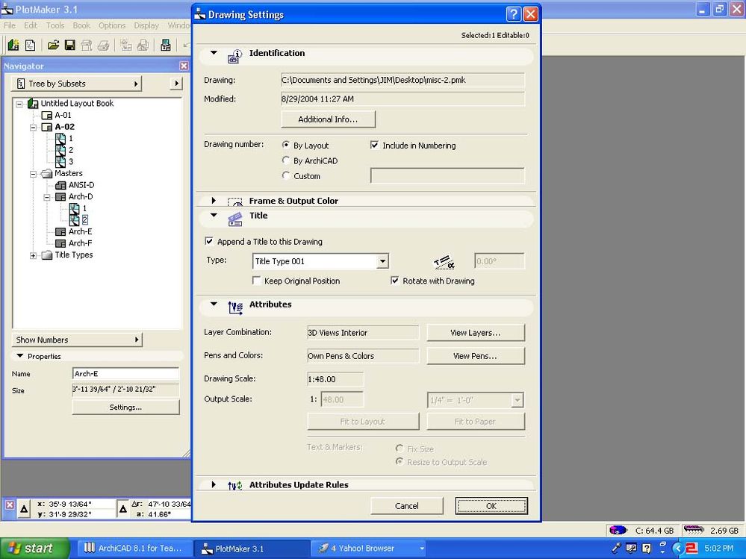Click the new layout page toolbar icon
Viewport: 746px width, 559px height.
tap(30, 46)
